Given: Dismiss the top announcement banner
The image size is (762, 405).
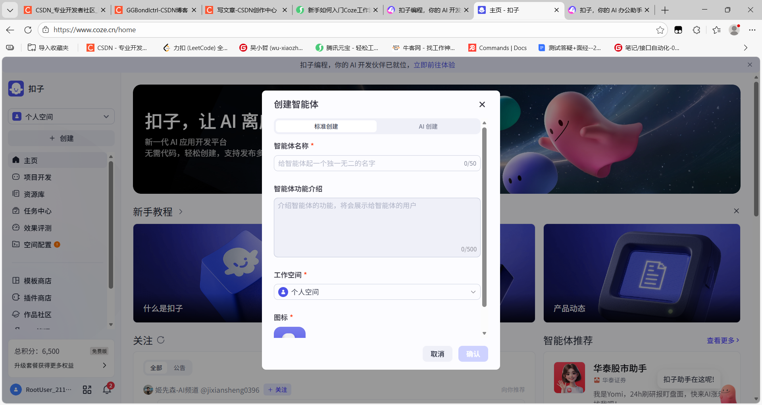Looking at the screenshot, I should coord(750,65).
